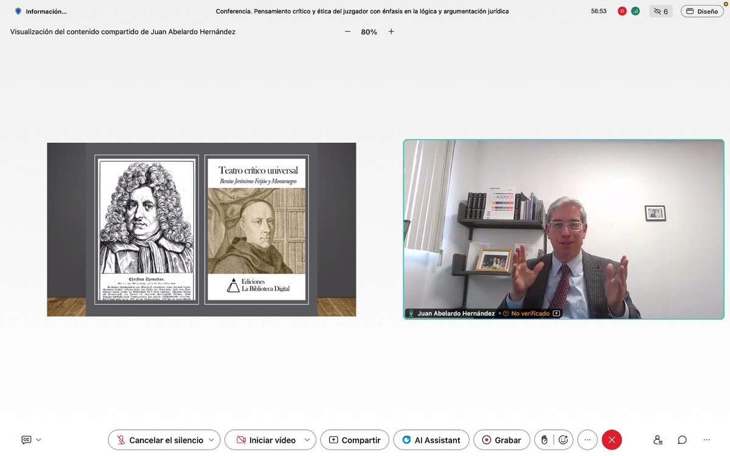Screen dimensions: 730x456
Task: Expand the closed captions options chevron
Action: click(x=39, y=440)
